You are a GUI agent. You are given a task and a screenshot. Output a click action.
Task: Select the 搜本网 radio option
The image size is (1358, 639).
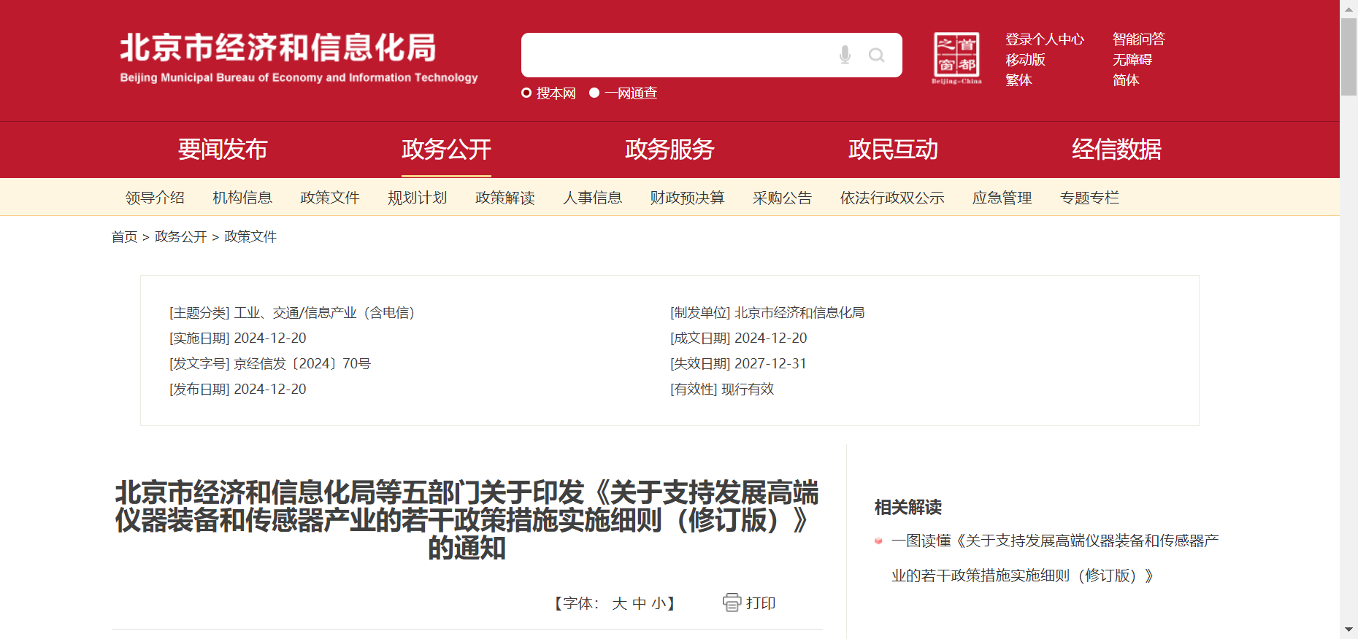[526, 93]
